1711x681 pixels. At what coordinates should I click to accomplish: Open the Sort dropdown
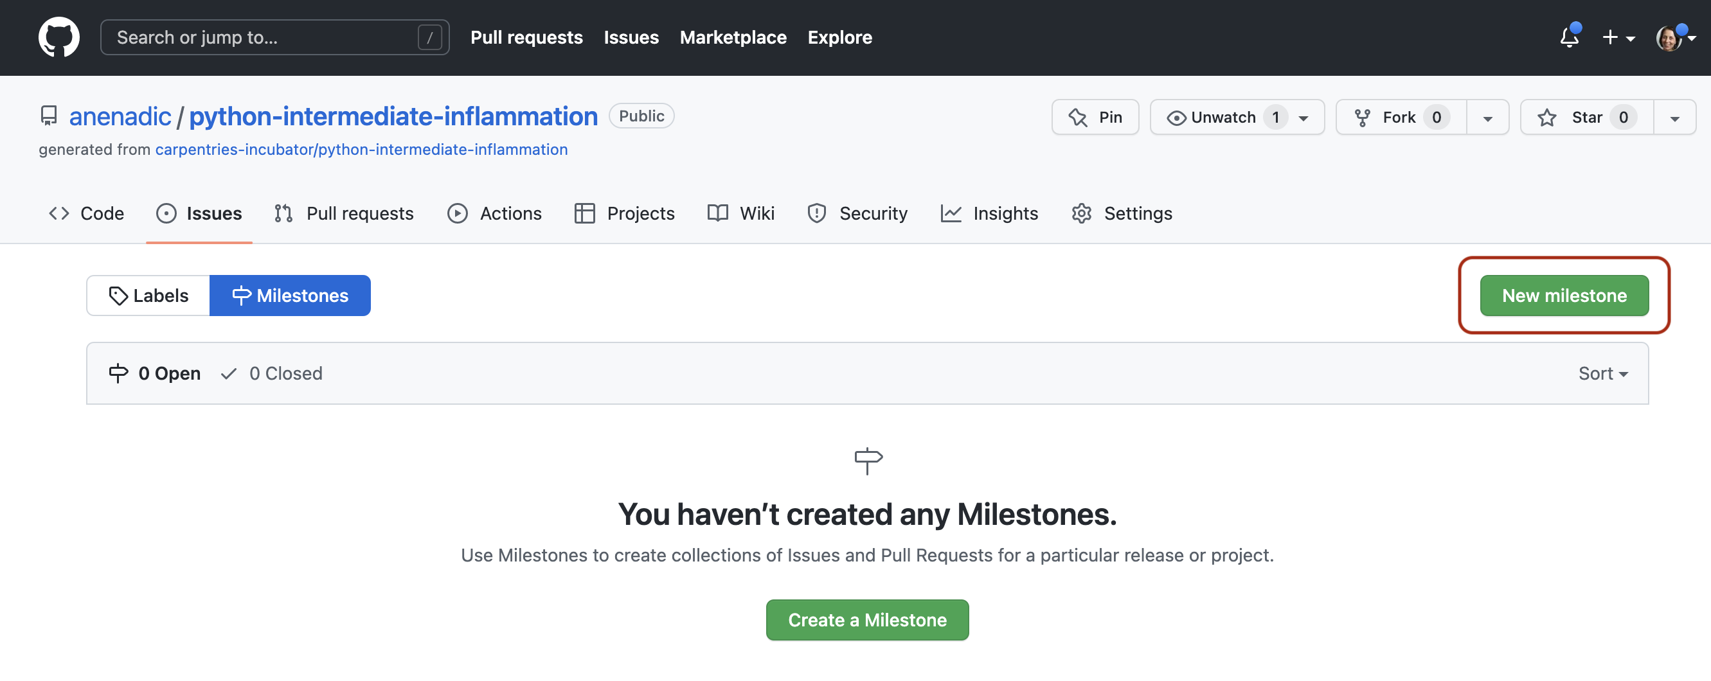1603,373
